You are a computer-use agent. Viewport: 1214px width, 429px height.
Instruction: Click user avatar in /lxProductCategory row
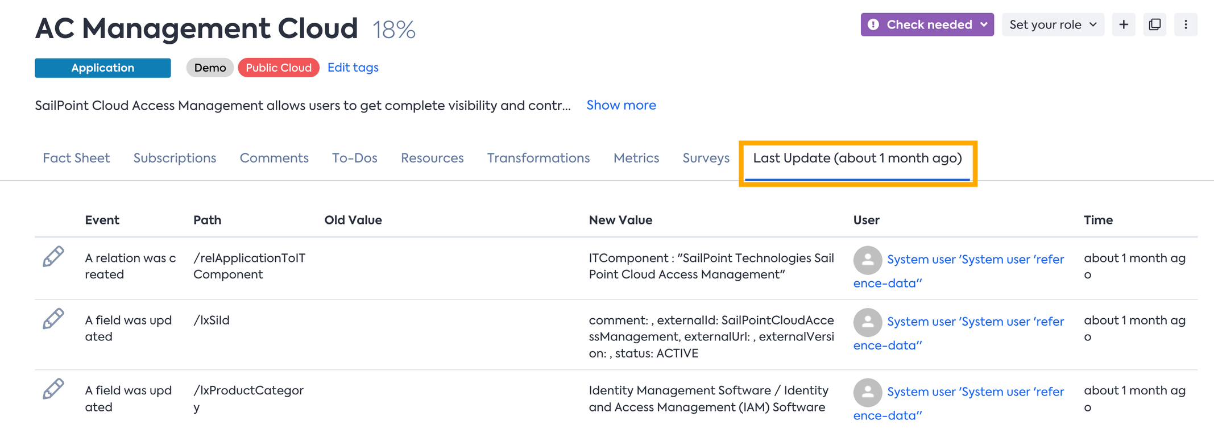click(868, 393)
